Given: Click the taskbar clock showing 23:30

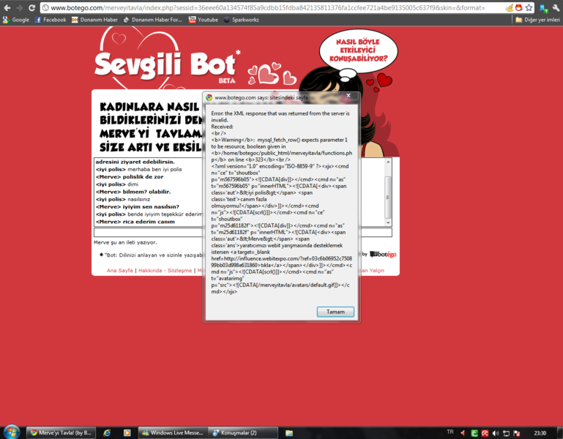Looking at the screenshot, I should click(x=540, y=433).
